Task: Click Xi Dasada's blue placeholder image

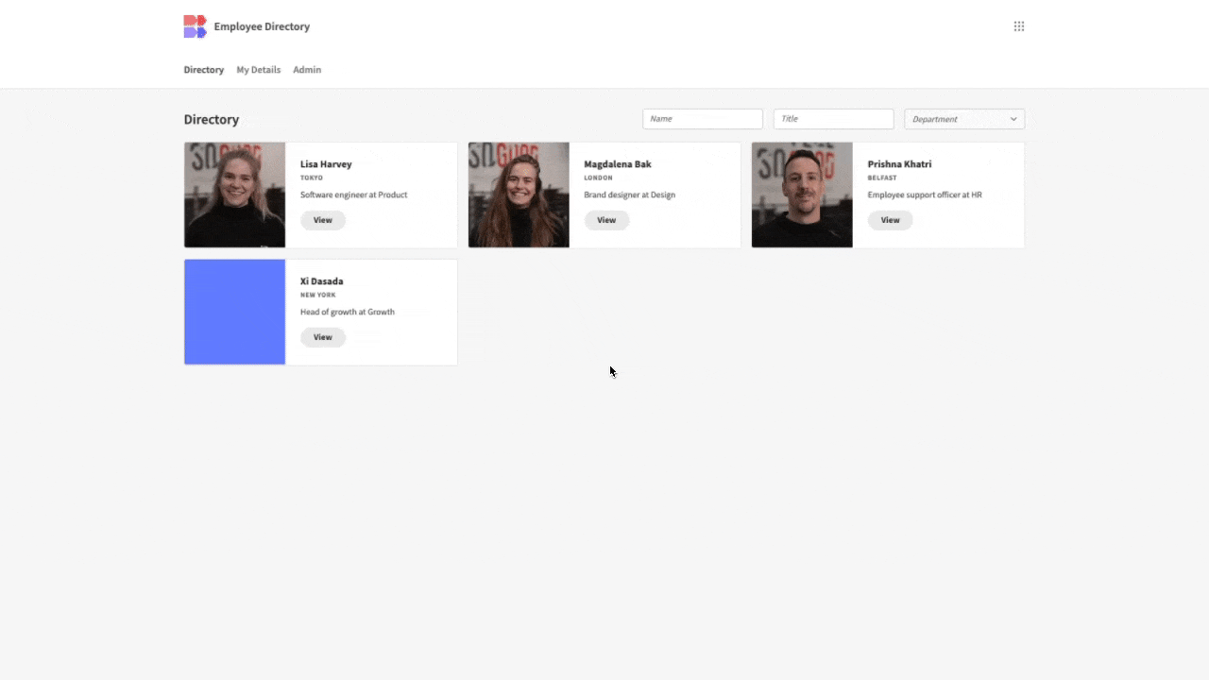Action: tap(234, 312)
